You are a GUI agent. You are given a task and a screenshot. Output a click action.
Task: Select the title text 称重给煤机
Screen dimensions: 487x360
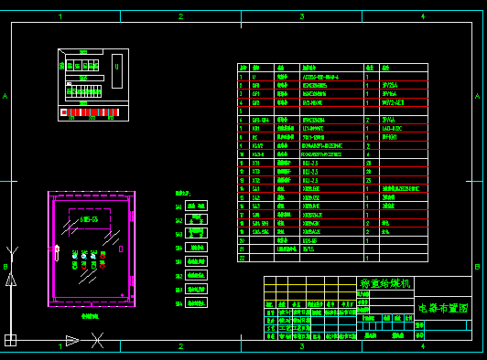coord(384,283)
